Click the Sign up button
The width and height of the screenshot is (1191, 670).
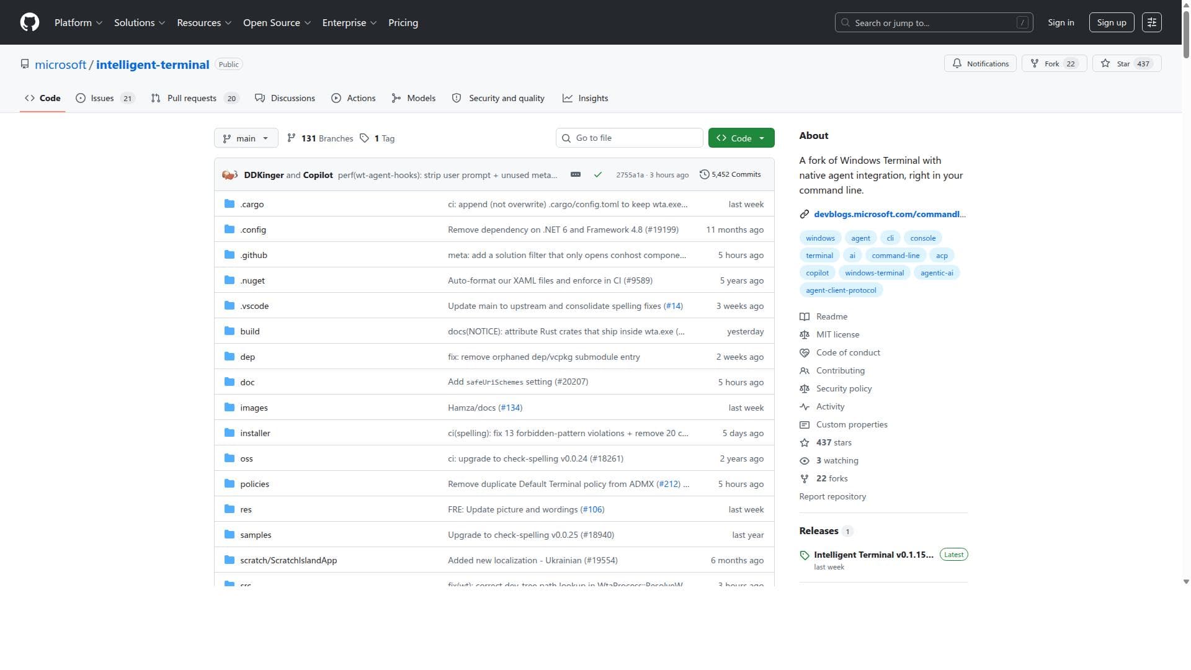pos(1112,22)
